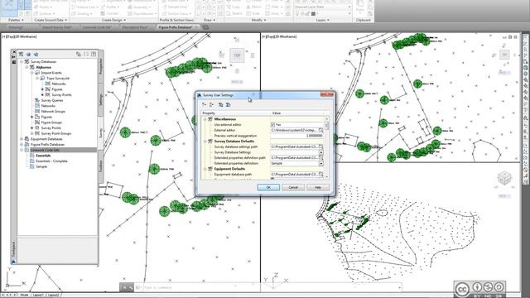Browse for Survey database settings path
This screenshot has height=298, width=530.
(320, 147)
